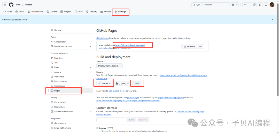The height and width of the screenshot is (134, 279).
Task: Open 'add a Jekyll theme' link
Action: (117, 91)
